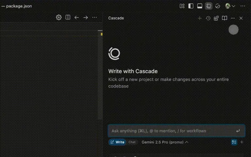
Task: Open Cascade conversation history clock icon
Action: [x=208, y=18]
